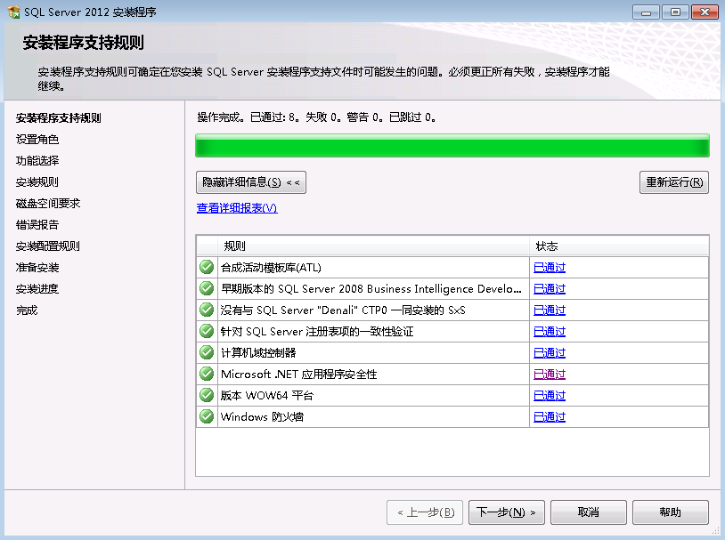
Task: Open 已通过 link for 计算机域控制器
Action: click(550, 353)
